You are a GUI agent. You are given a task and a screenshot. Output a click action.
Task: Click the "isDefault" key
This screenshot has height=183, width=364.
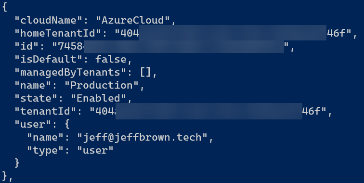pyautogui.click(x=48, y=59)
